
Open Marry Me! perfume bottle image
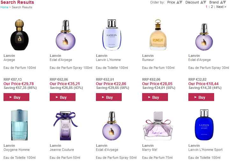click(158, 125)
